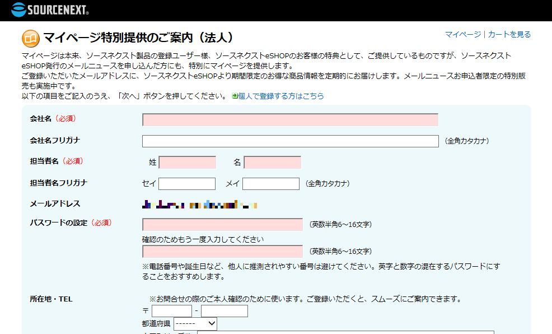Open the カートを見る link
The width and height of the screenshot is (552, 334).
coord(509,35)
